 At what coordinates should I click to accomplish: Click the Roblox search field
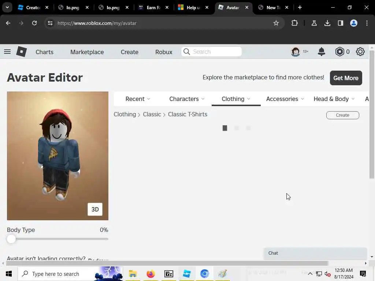[x=211, y=52]
